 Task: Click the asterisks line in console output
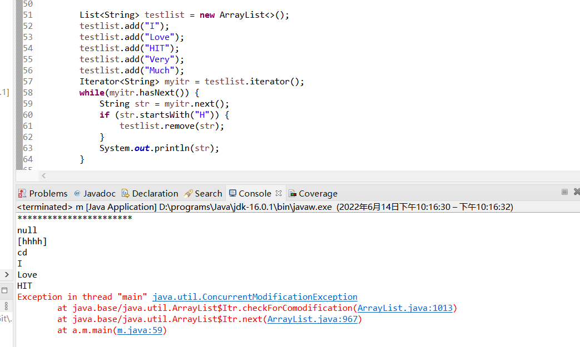click(75, 218)
